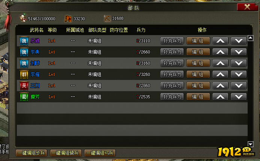The height and width of the screenshot is (161, 260).
Task: Move 乐进 up with the arrow button
Action: 220,41
